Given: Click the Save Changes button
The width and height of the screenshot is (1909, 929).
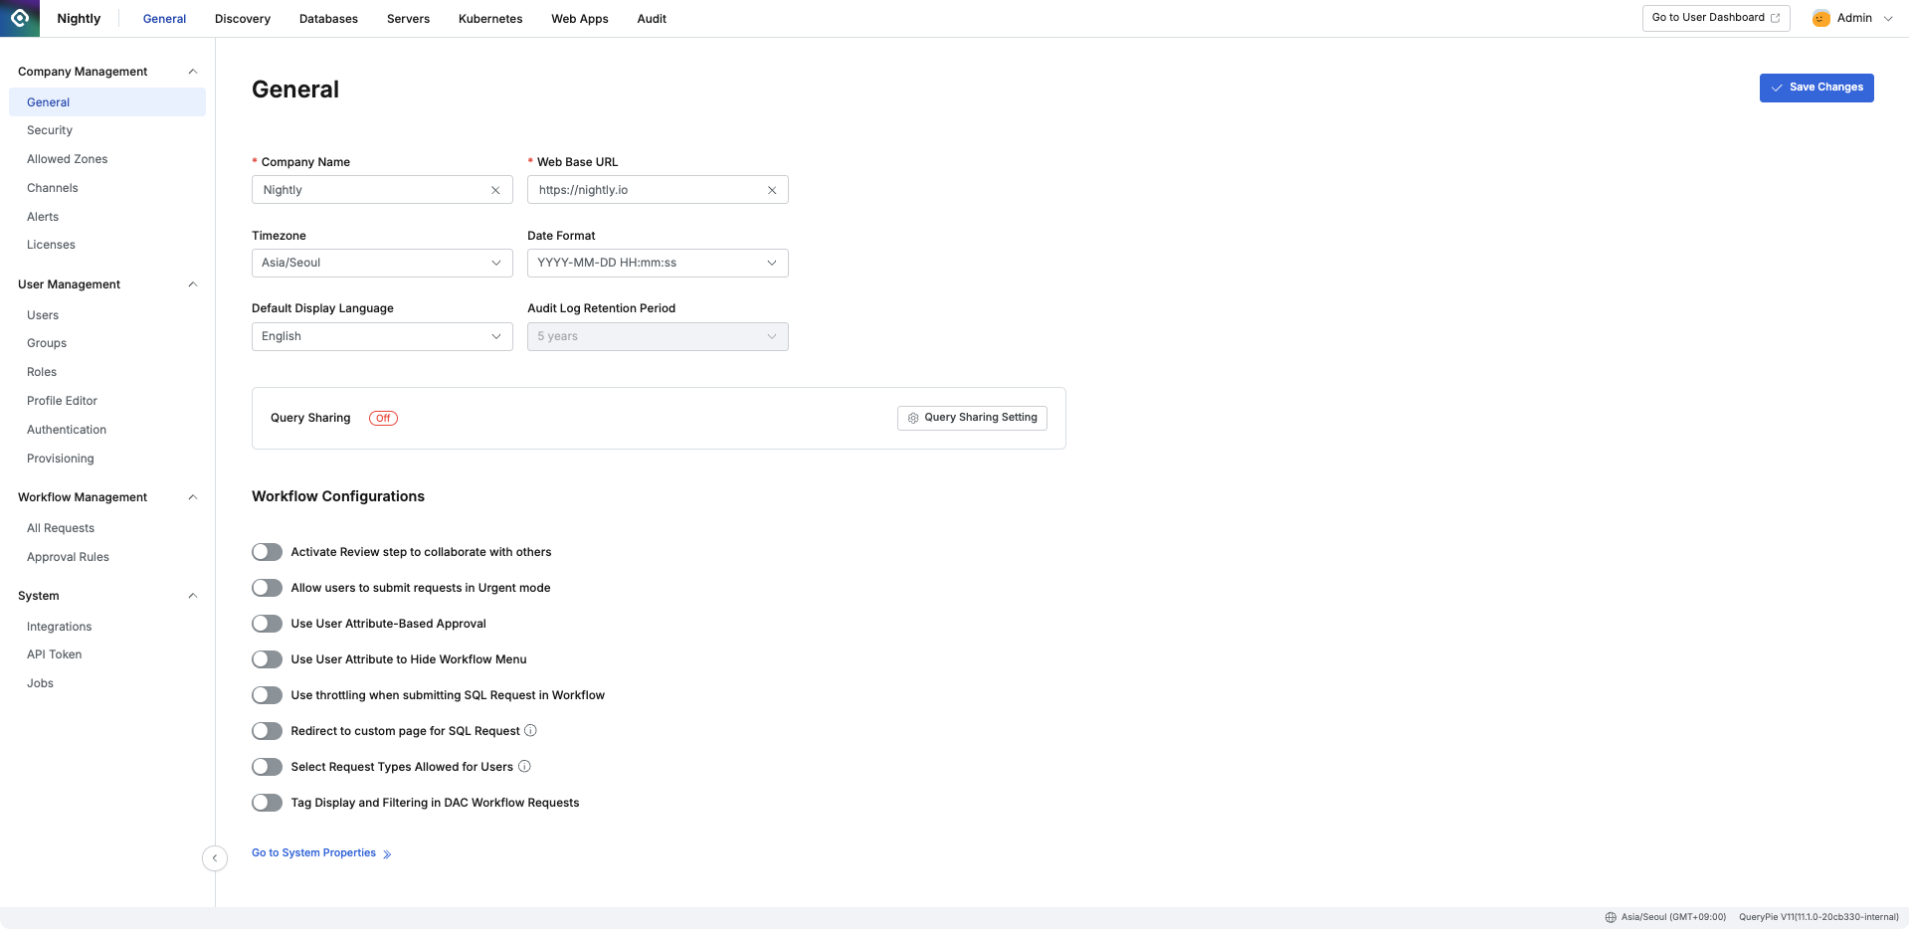Looking at the screenshot, I should click(x=1815, y=88).
